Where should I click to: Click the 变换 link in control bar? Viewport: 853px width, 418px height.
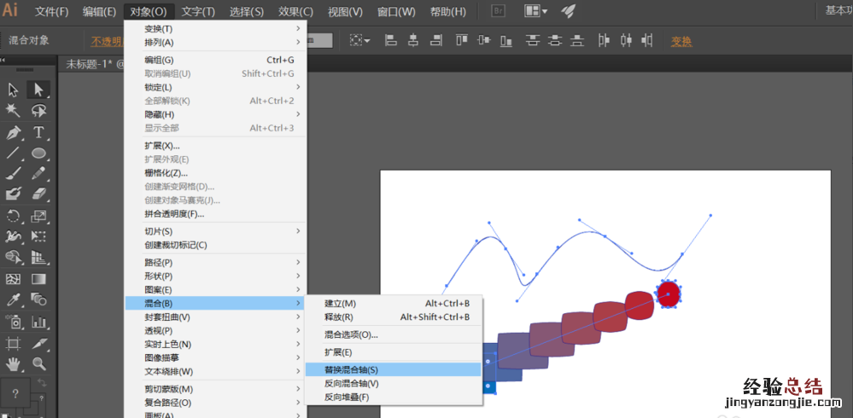681,41
